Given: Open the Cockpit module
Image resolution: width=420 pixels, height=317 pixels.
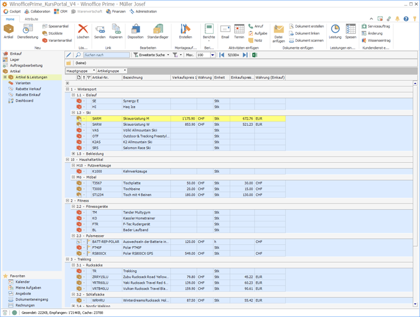Looking at the screenshot, I should coord(12,12).
